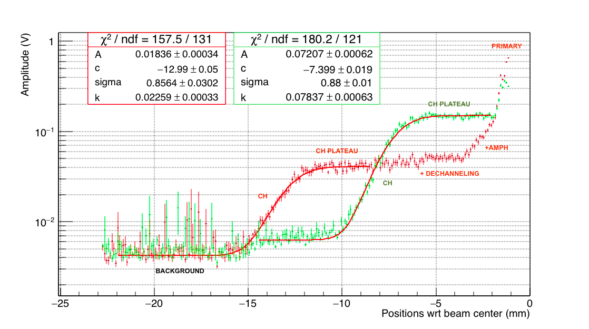Click the '−5' x-axis tick label

point(436,303)
